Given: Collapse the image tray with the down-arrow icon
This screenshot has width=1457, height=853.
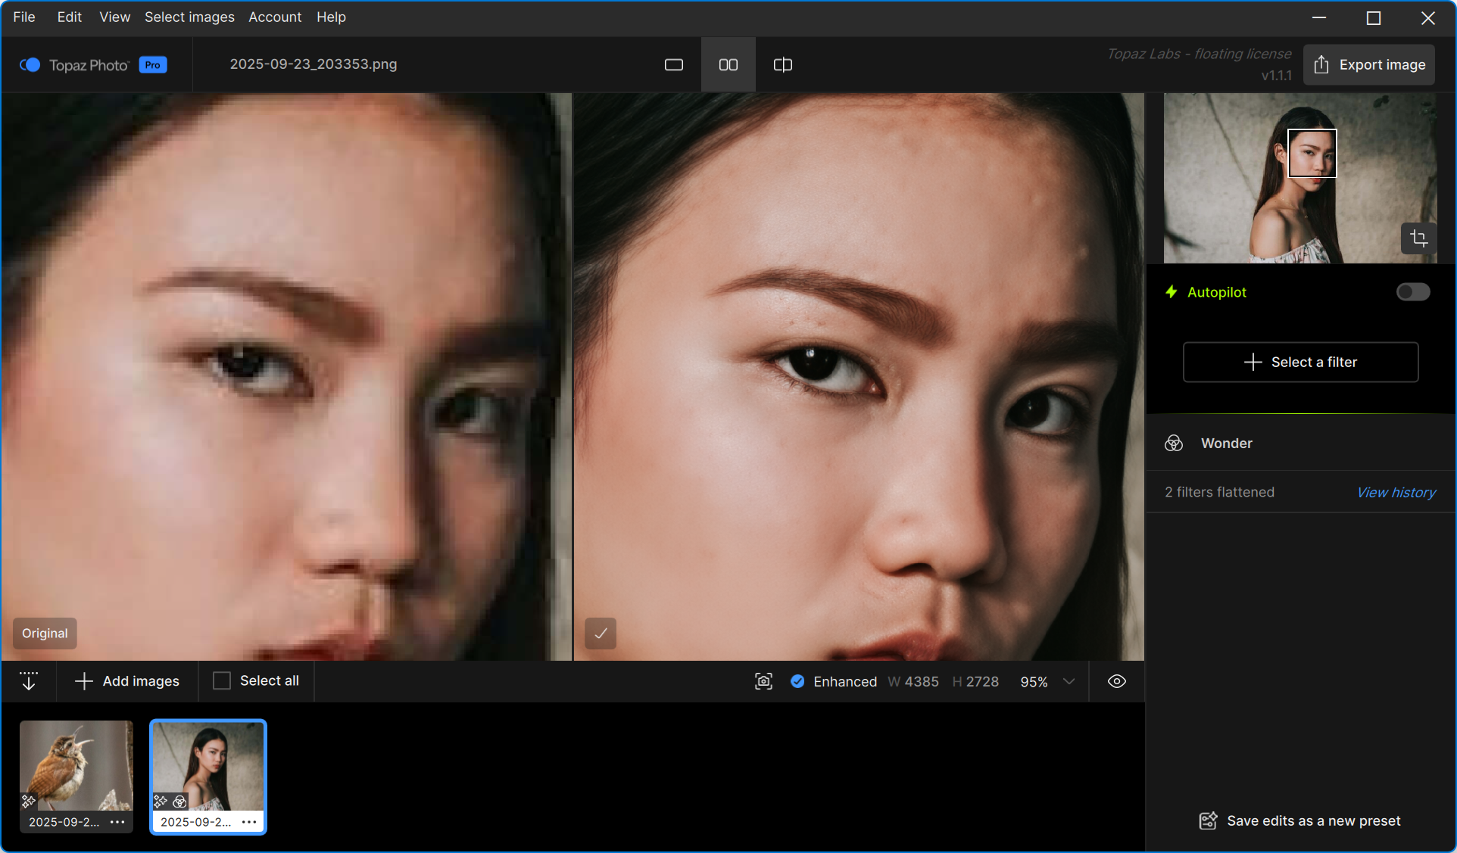Looking at the screenshot, I should pyautogui.click(x=29, y=681).
